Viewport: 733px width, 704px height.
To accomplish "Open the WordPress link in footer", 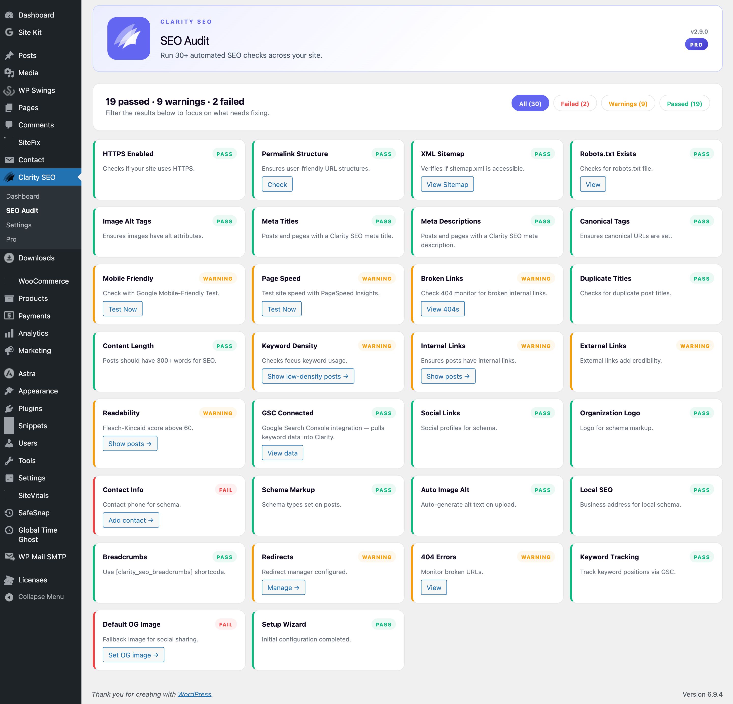I will 194,694.
